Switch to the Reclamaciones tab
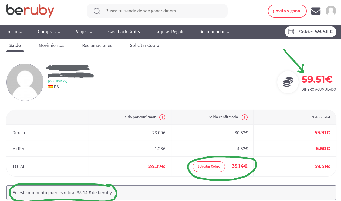The image size is (341, 201). [x=97, y=45]
